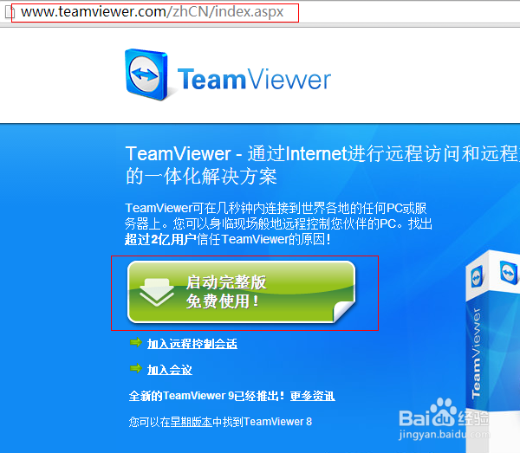Click the text 超过2亿用户信任TeamViewer的原因
The width and height of the screenshot is (520, 453).
(227, 239)
